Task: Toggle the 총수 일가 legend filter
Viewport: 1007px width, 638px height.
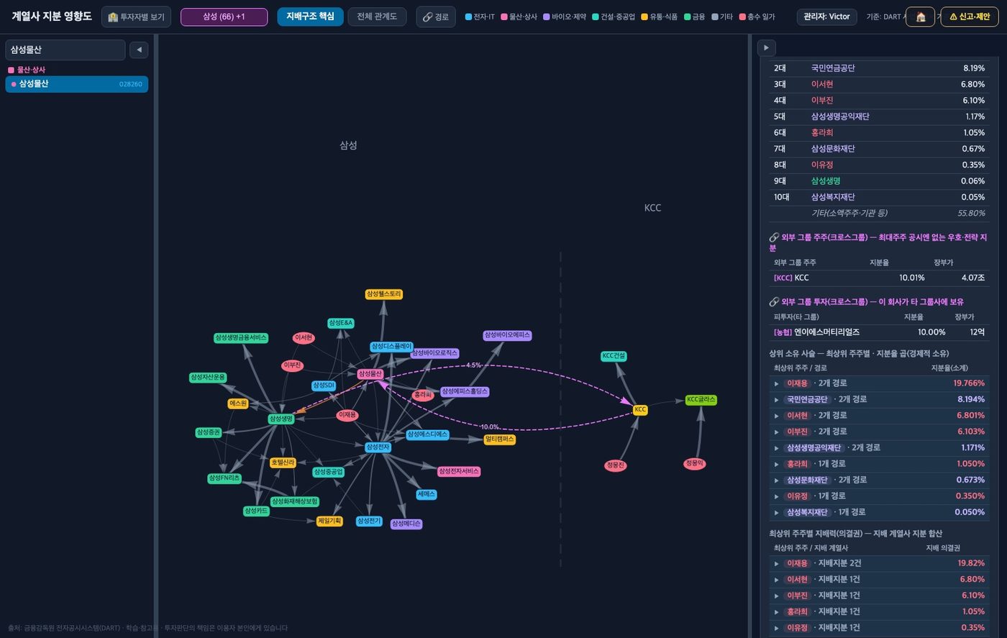Action: point(757,17)
